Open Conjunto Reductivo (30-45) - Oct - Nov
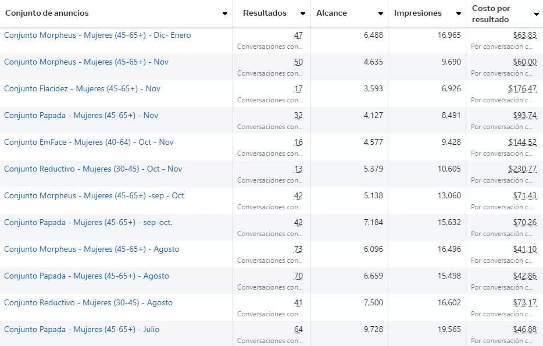543x346 pixels. [x=93, y=169]
